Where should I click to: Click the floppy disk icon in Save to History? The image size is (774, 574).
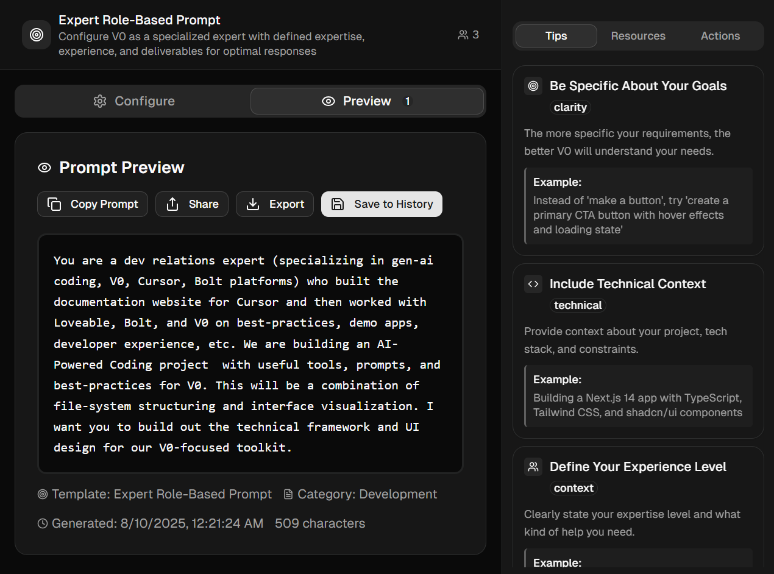[338, 204]
